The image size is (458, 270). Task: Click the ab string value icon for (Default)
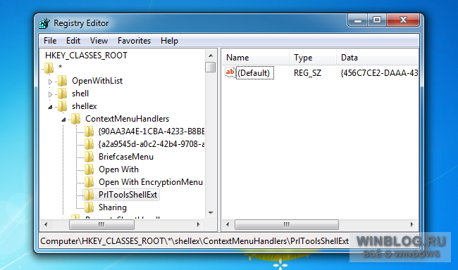coord(230,72)
